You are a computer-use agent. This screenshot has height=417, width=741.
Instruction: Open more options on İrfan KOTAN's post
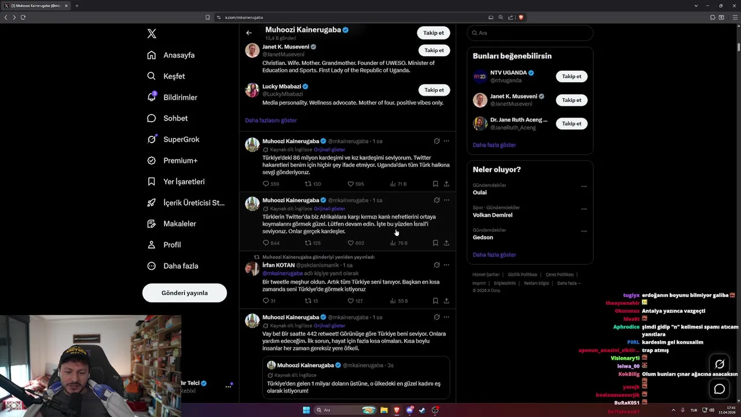tap(446, 265)
